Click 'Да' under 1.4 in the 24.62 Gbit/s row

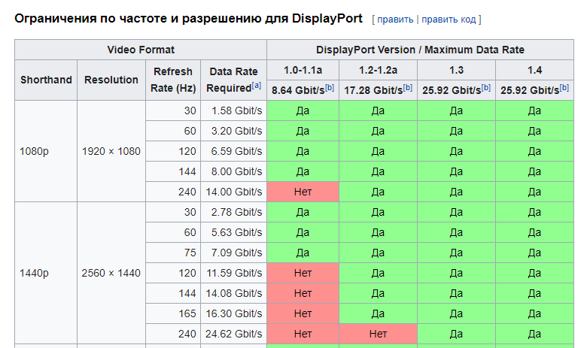tap(534, 334)
